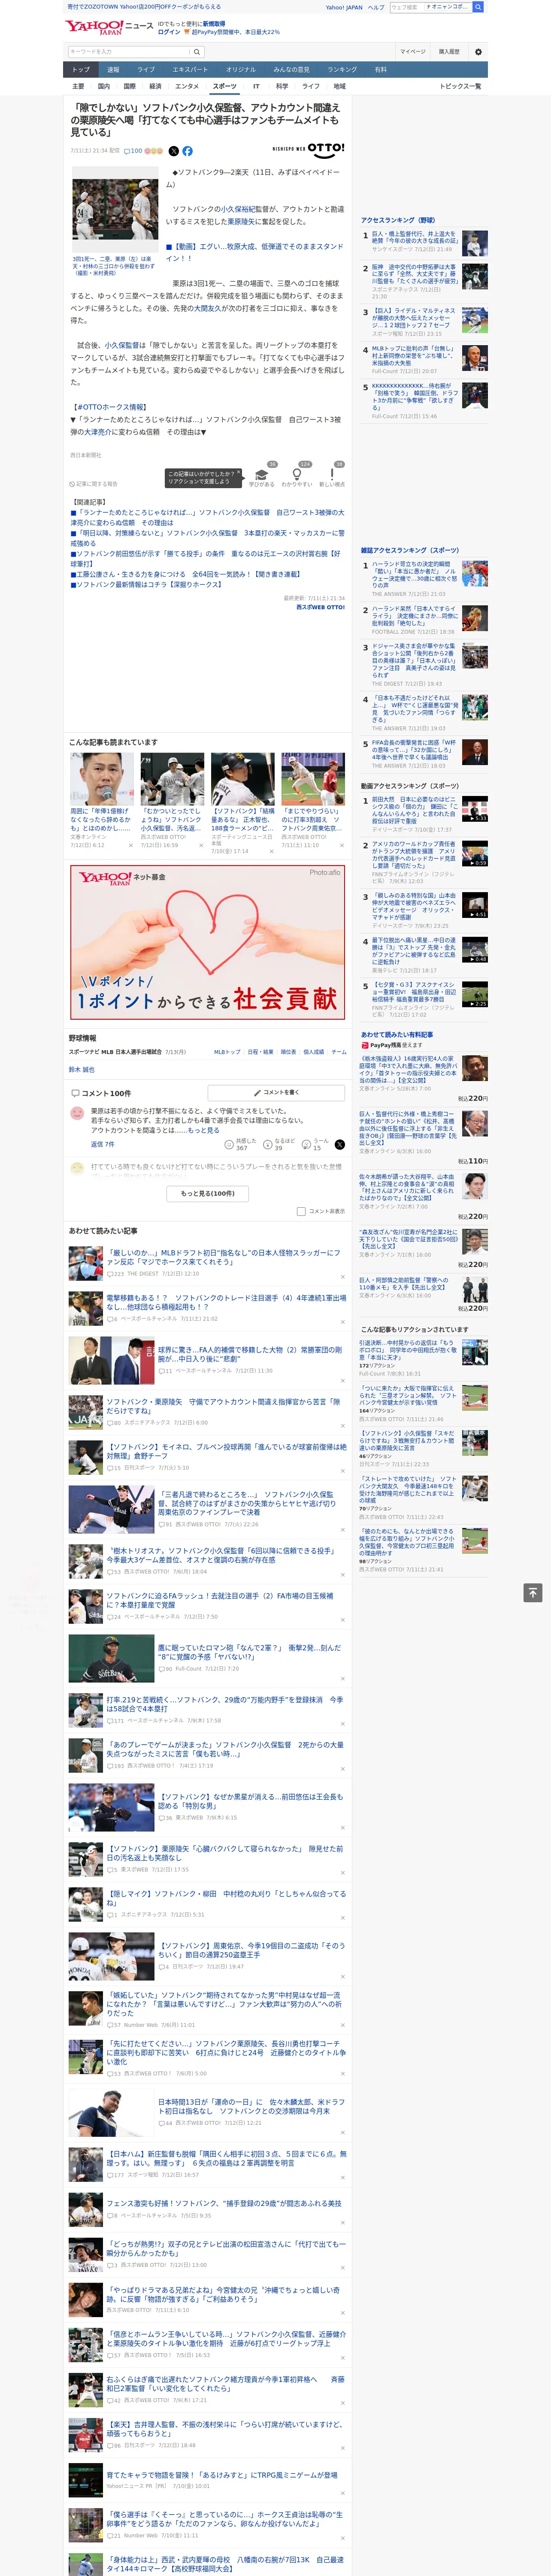Open 西スポWEB OTTO! source link below article
This screenshot has height=2576, width=551.
click(320, 607)
